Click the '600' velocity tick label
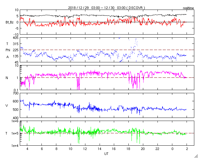 [16, 102]
